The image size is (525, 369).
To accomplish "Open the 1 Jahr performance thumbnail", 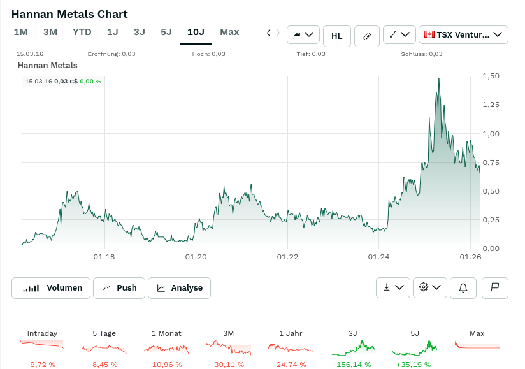I will click(x=291, y=349).
